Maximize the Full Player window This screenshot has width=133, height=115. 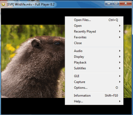pyautogui.click(x=116, y=3)
